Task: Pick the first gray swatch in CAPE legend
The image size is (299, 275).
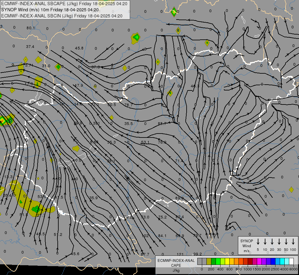Action: click(x=200, y=262)
